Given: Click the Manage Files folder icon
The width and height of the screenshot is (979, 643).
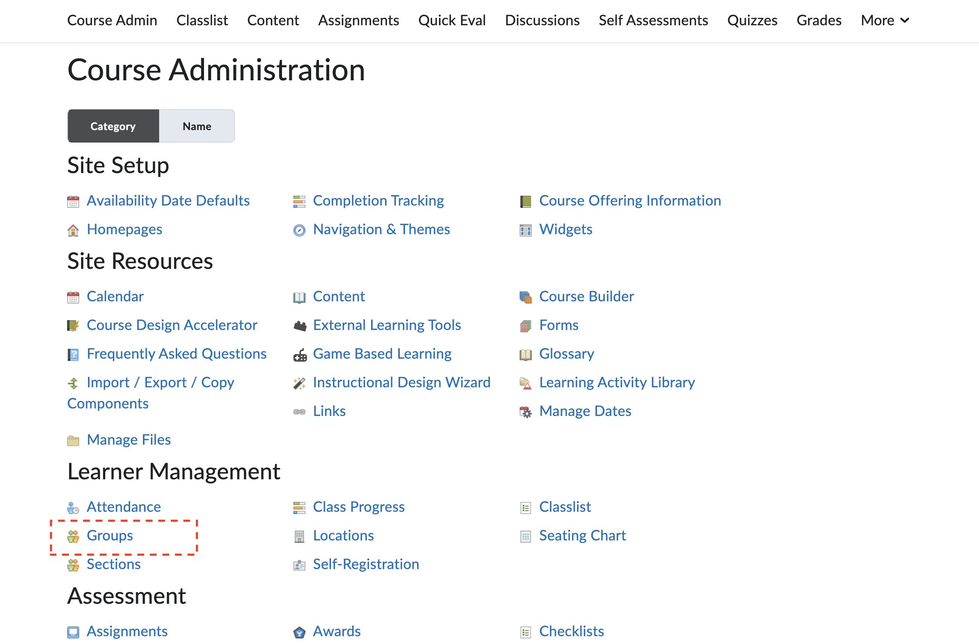Looking at the screenshot, I should (x=73, y=441).
